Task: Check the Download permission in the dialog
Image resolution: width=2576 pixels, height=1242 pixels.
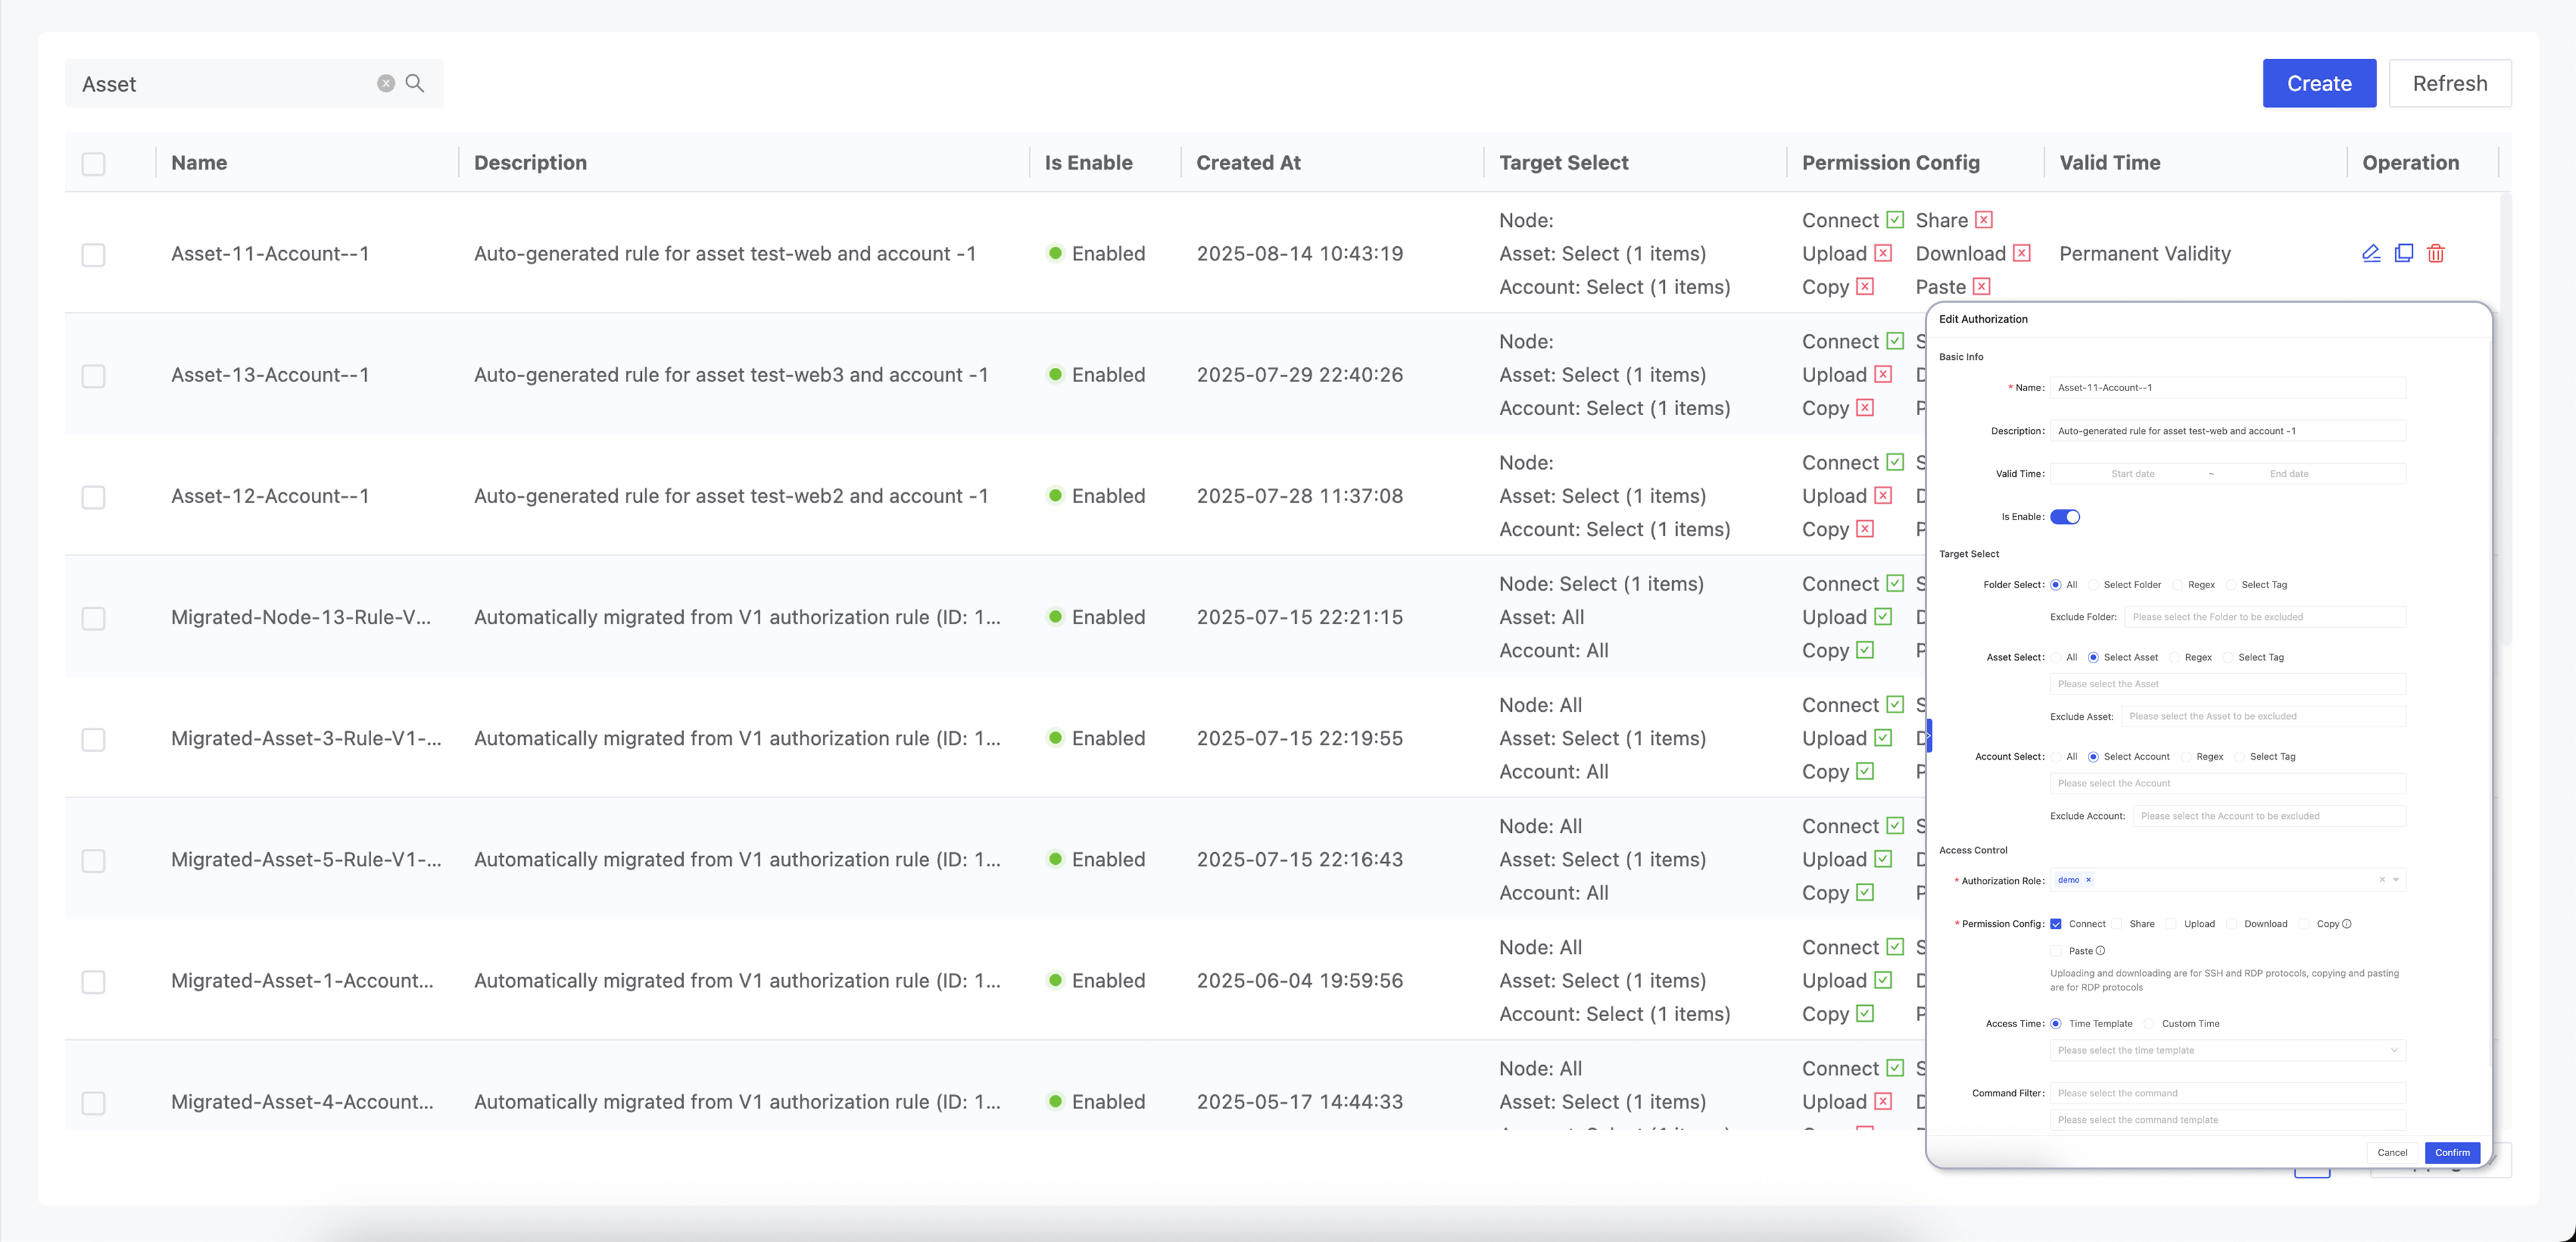Action: tap(2231, 924)
